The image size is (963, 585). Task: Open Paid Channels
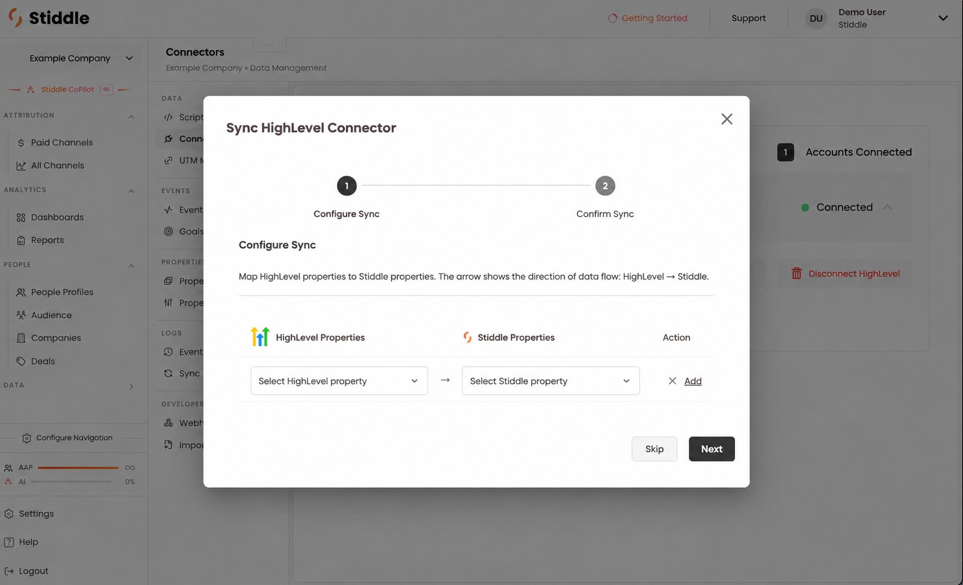coord(62,142)
